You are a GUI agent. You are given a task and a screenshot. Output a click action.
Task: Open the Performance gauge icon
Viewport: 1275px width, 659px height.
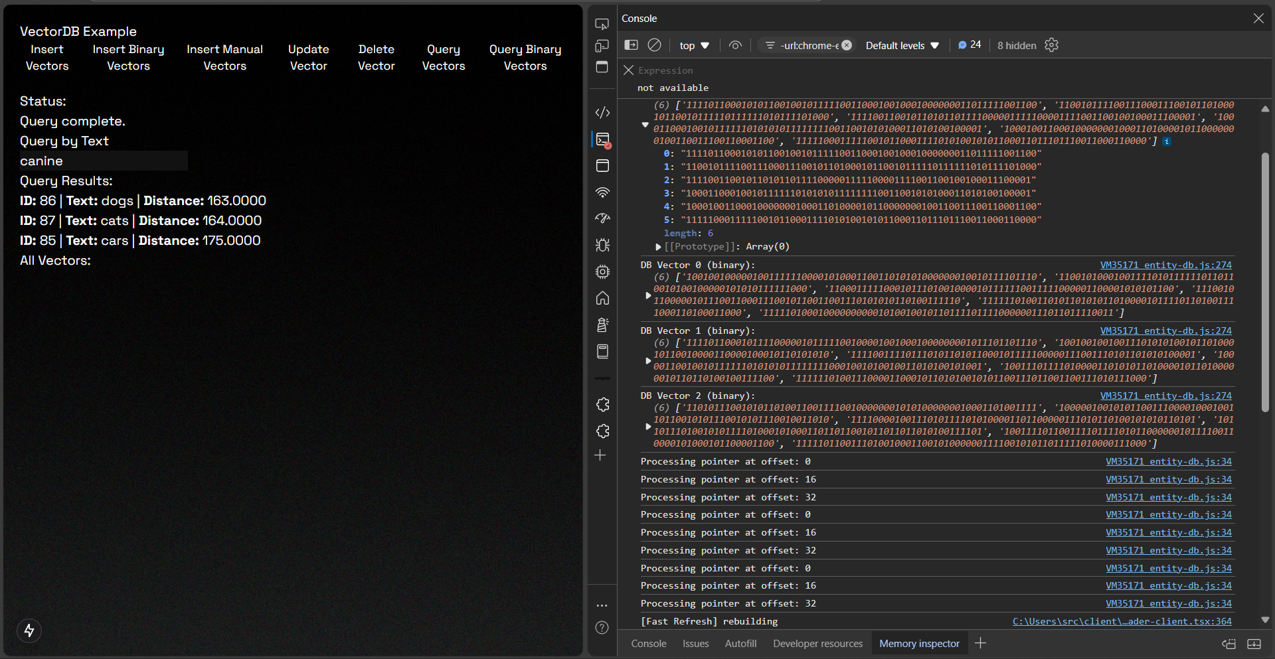pos(602,218)
